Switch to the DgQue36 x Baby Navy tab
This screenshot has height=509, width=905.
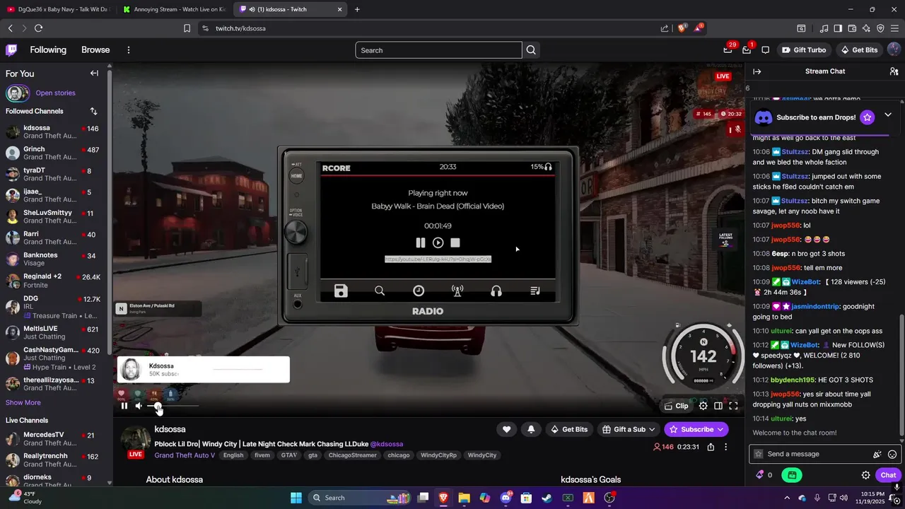click(x=58, y=10)
